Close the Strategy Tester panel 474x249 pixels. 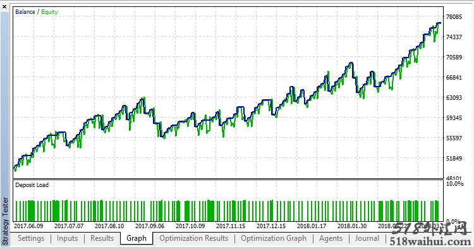[4, 6]
